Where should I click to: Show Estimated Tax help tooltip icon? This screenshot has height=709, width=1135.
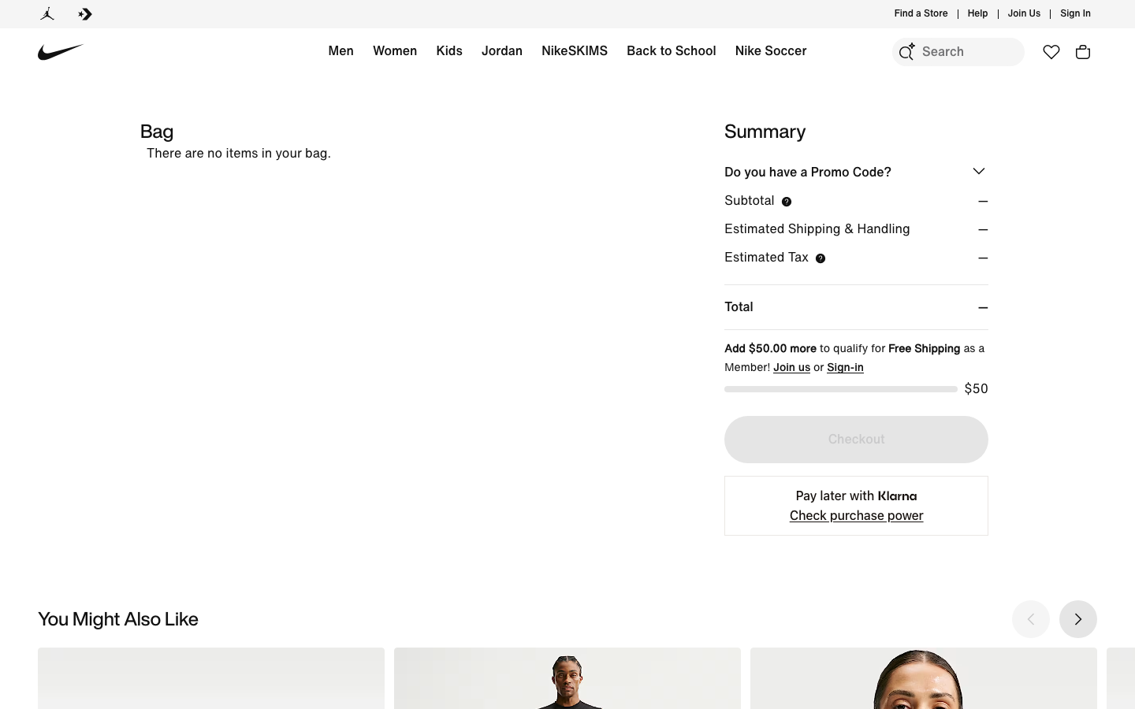click(x=821, y=258)
